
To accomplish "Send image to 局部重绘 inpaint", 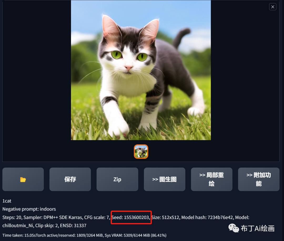I will [x=211, y=179].
